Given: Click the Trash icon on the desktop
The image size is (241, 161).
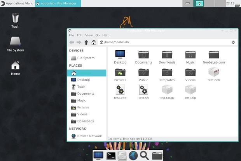Looking at the screenshot, I should 15,20.
